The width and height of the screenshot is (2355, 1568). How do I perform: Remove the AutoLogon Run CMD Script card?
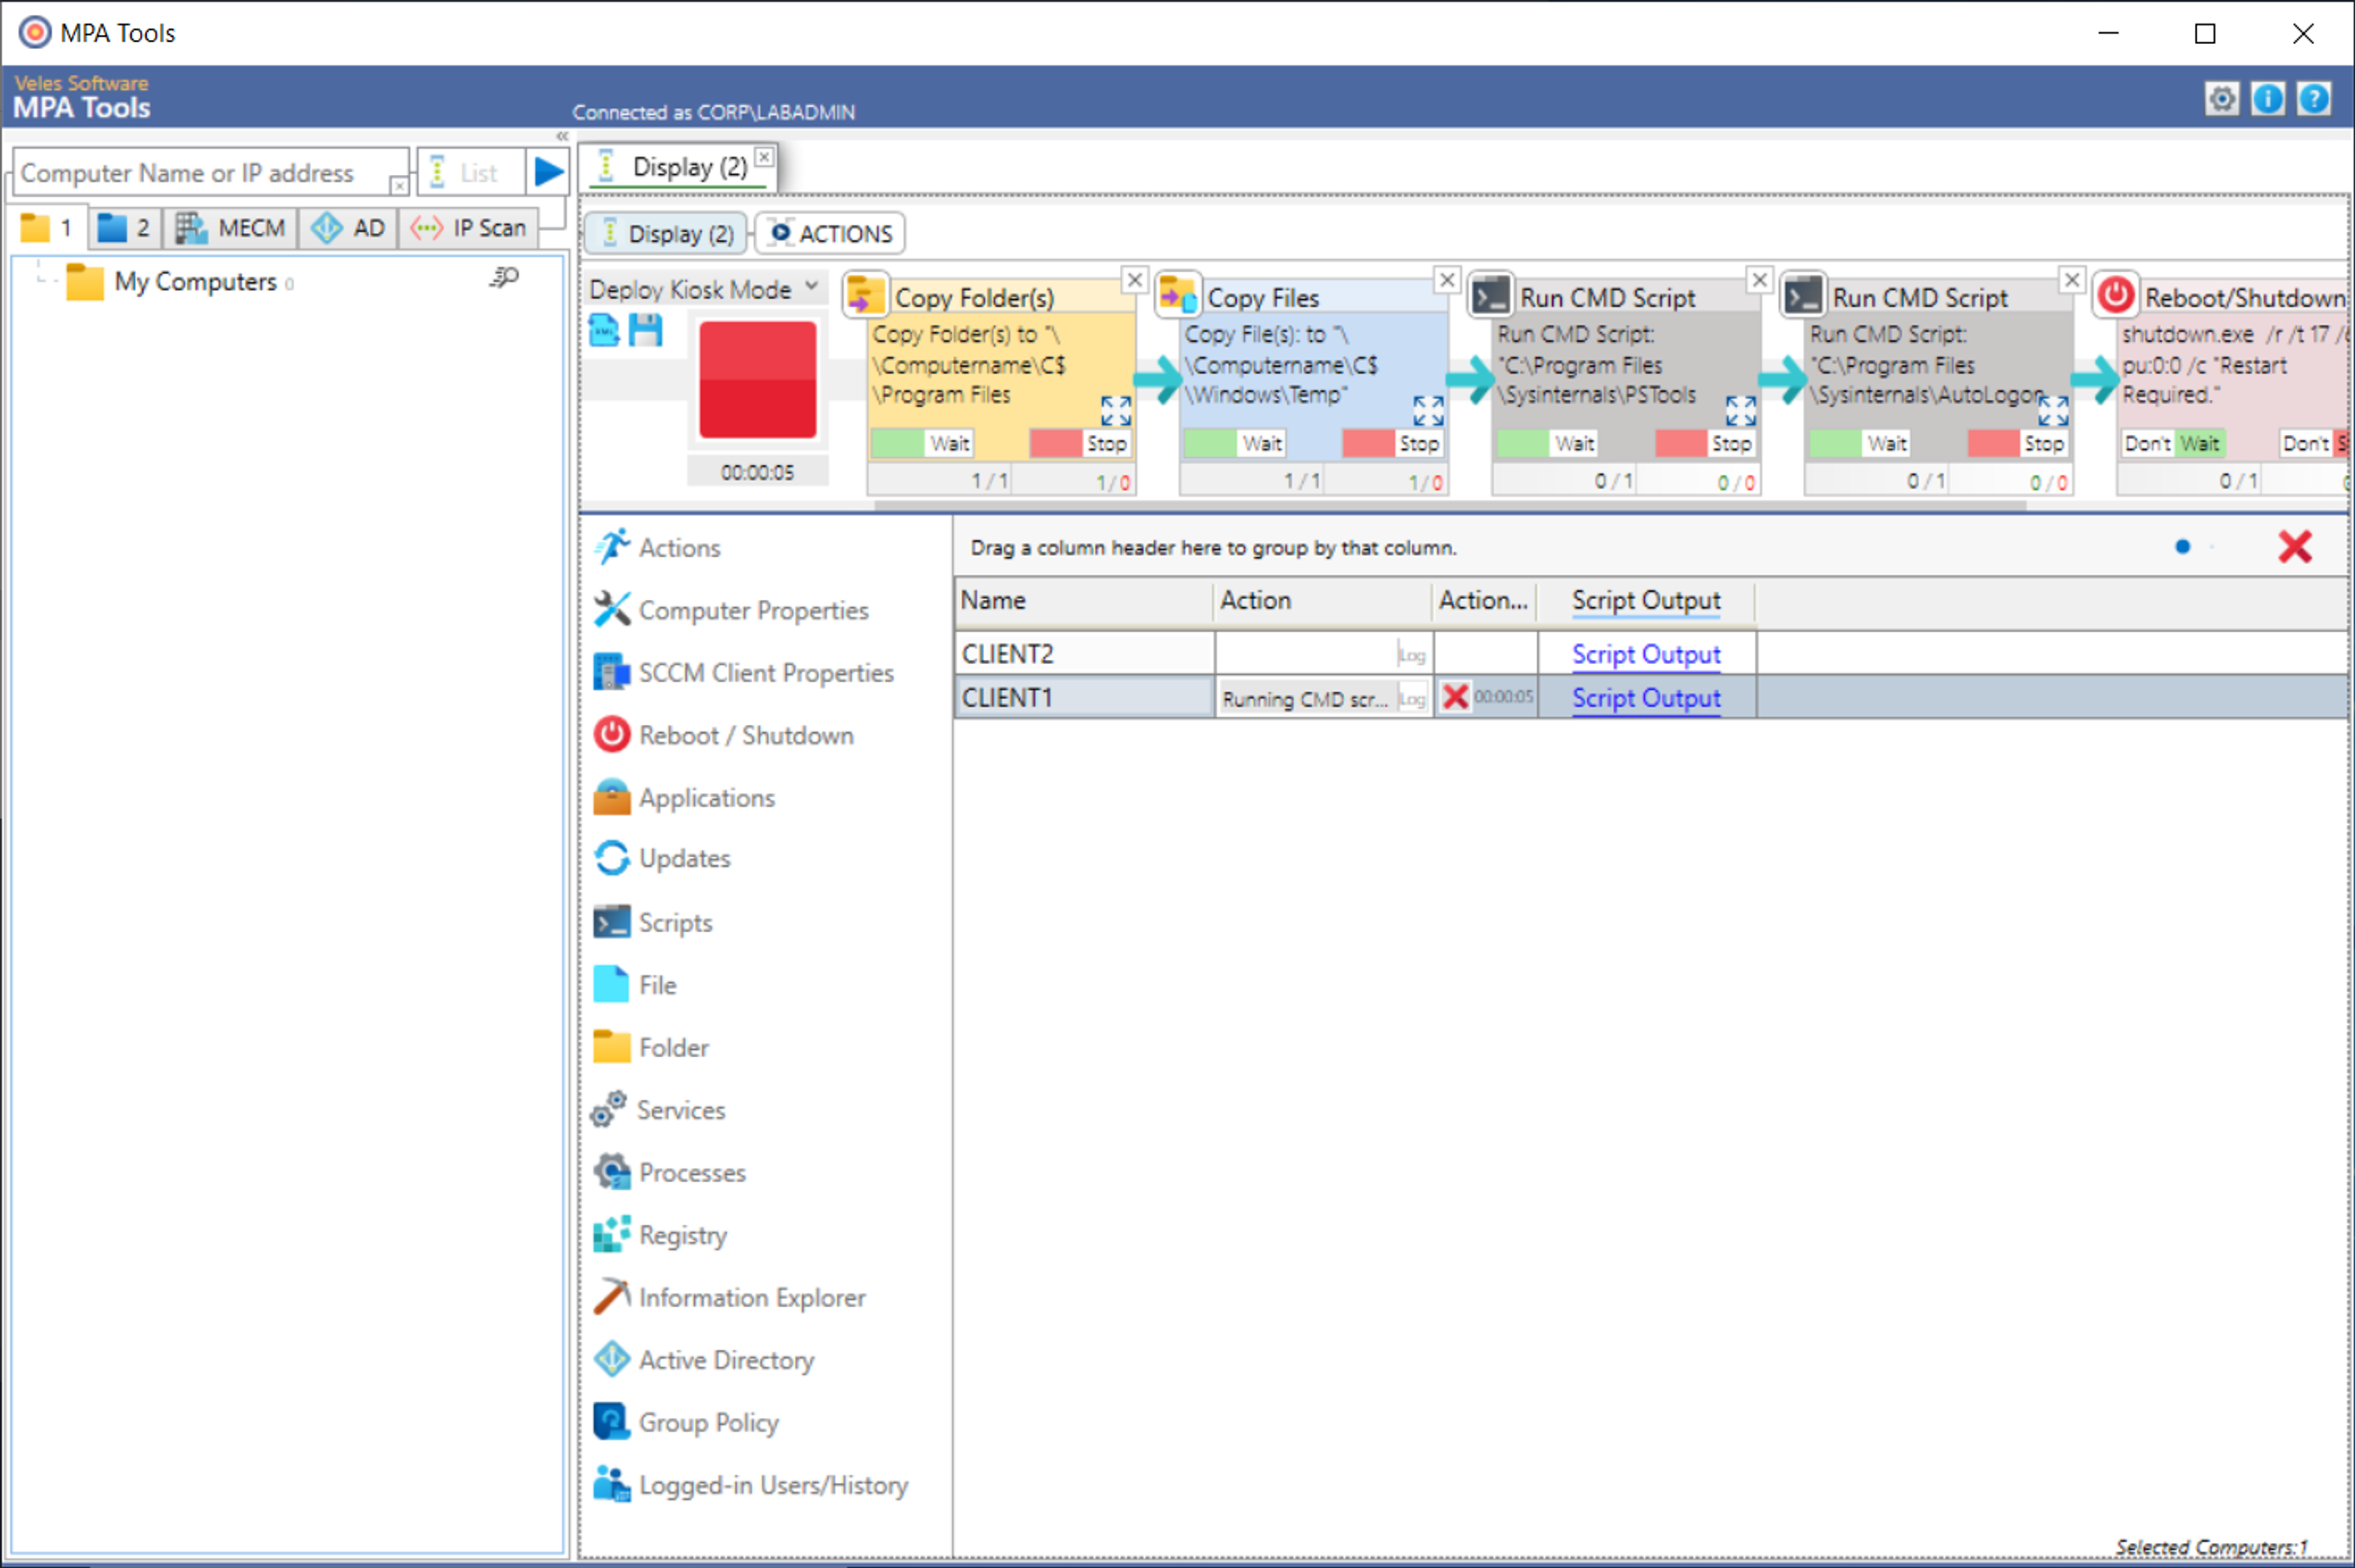[x=2071, y=280]
